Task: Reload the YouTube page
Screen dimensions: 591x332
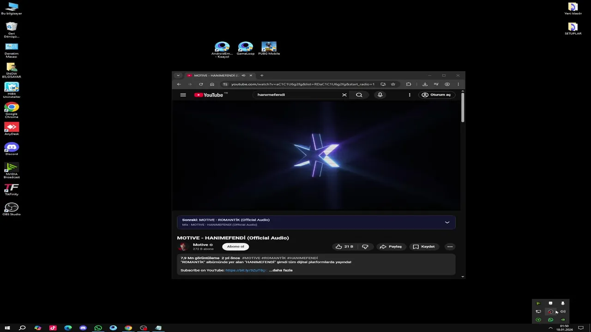Action: (201, 84)
